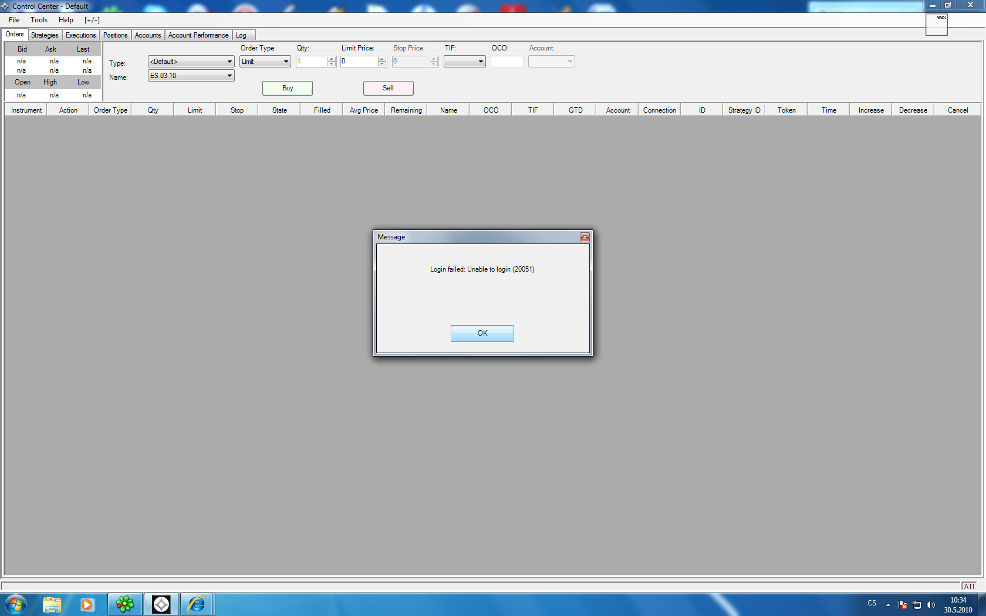This screenshot has width=986, height=616.
Task: Click the Windows Start orb
Action: (x=16, y=604)
